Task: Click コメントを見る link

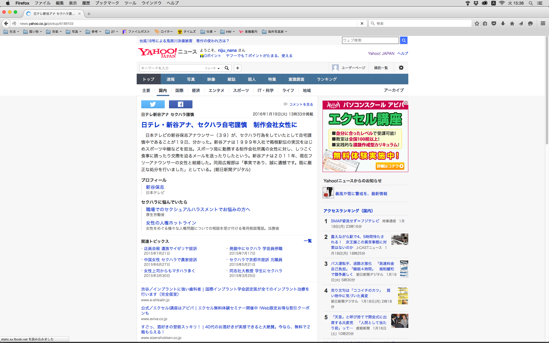Action: pos(301,104)
